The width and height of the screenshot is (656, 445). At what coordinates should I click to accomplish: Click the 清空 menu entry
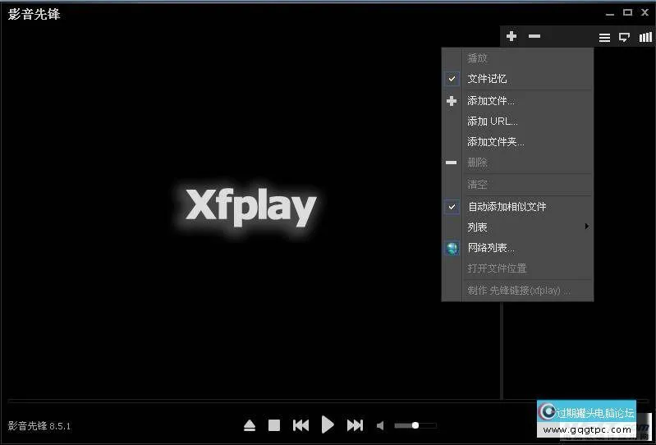(517, 185)
